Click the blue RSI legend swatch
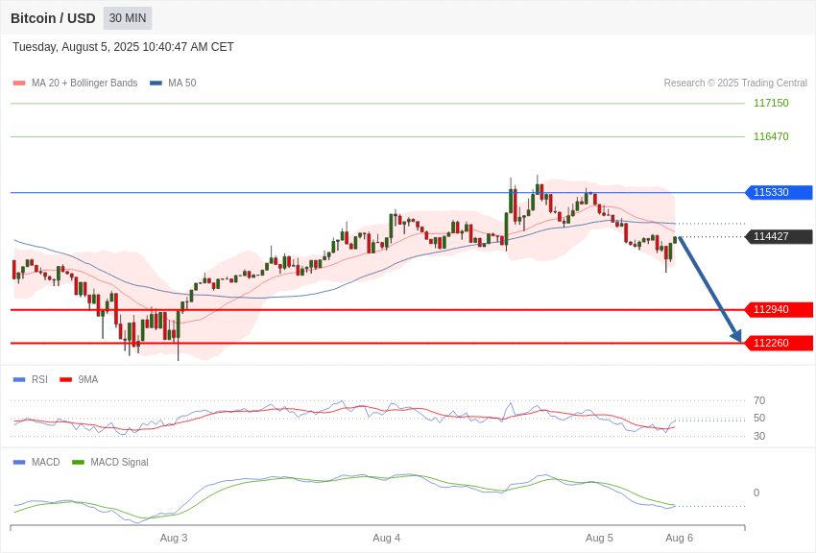 pyautogui.click(x=19, y=380)
